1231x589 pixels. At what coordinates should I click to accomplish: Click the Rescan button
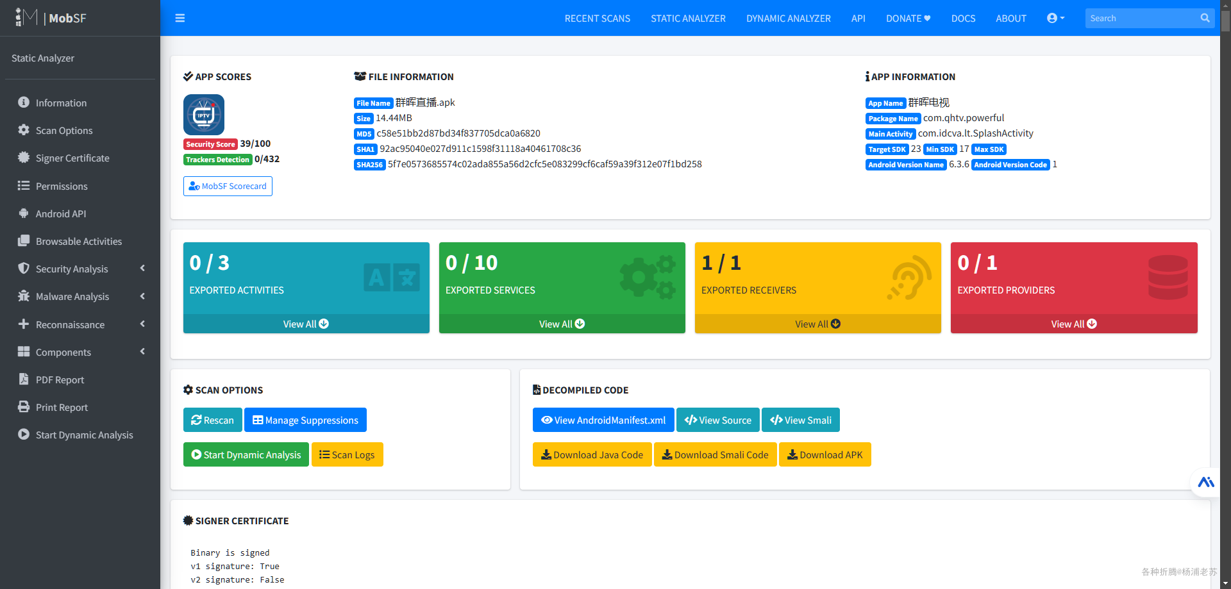point(213,420)
